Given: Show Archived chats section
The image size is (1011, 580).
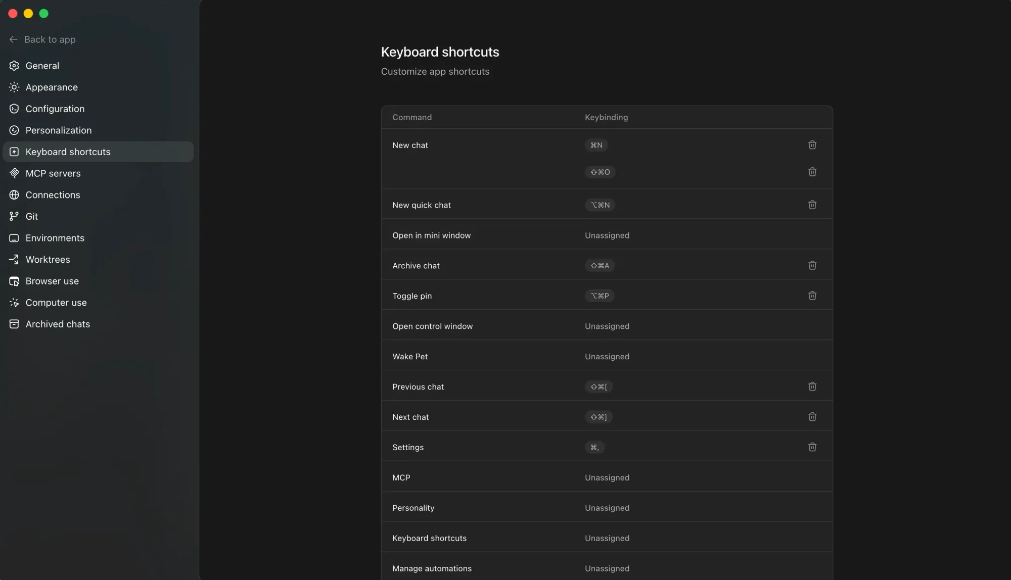Looking at the screenshot, I should pyautogui.click(x=98, y=324).
